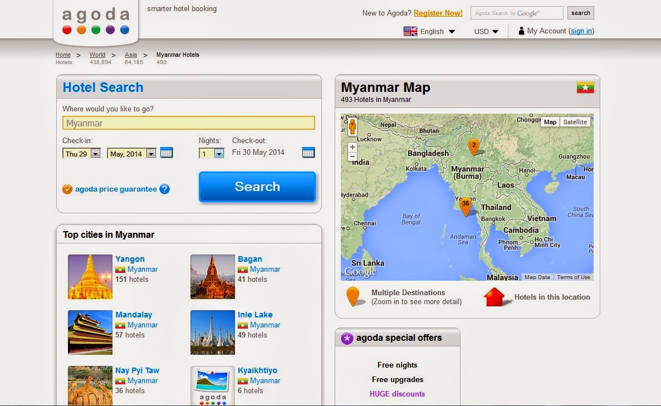Screen dimensions: 661x406
Task: Click the HUGE discounts text
Action: [397, 394]
